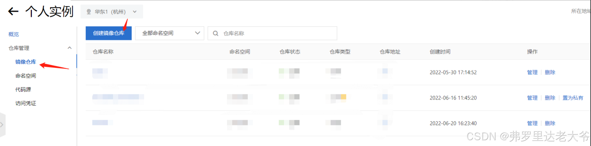Click 管理 for the 2022-06-20 repository

coord(532,123)
